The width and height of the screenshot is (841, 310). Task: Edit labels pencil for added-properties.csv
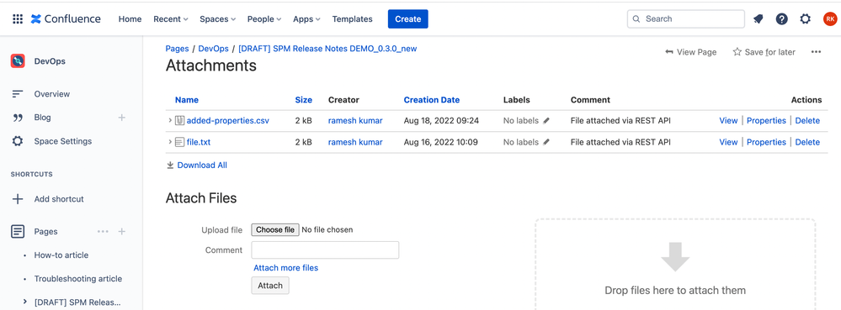pyautogui.click(x=546, y=121)
